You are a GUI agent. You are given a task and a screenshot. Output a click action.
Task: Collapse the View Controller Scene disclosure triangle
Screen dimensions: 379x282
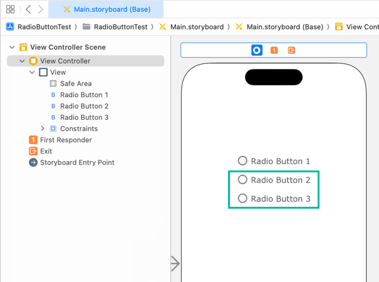pyautogui.click(x=13, y=47)
